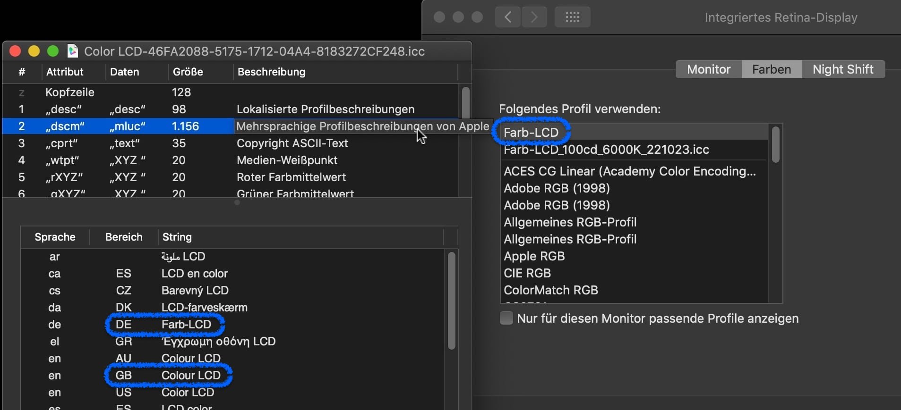Viewport: 901px width, 410px height.
Task: Click the forward arrow in Retina-Display window
Action: point(534,17)
